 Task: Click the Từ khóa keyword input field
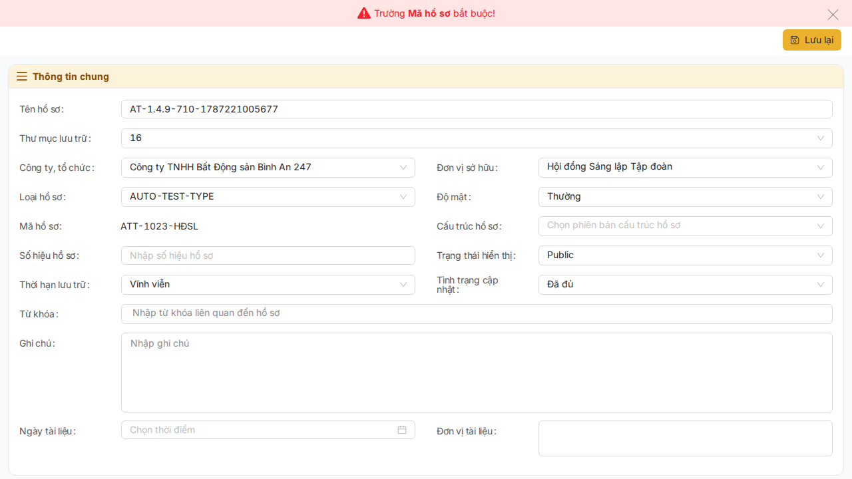477,314
